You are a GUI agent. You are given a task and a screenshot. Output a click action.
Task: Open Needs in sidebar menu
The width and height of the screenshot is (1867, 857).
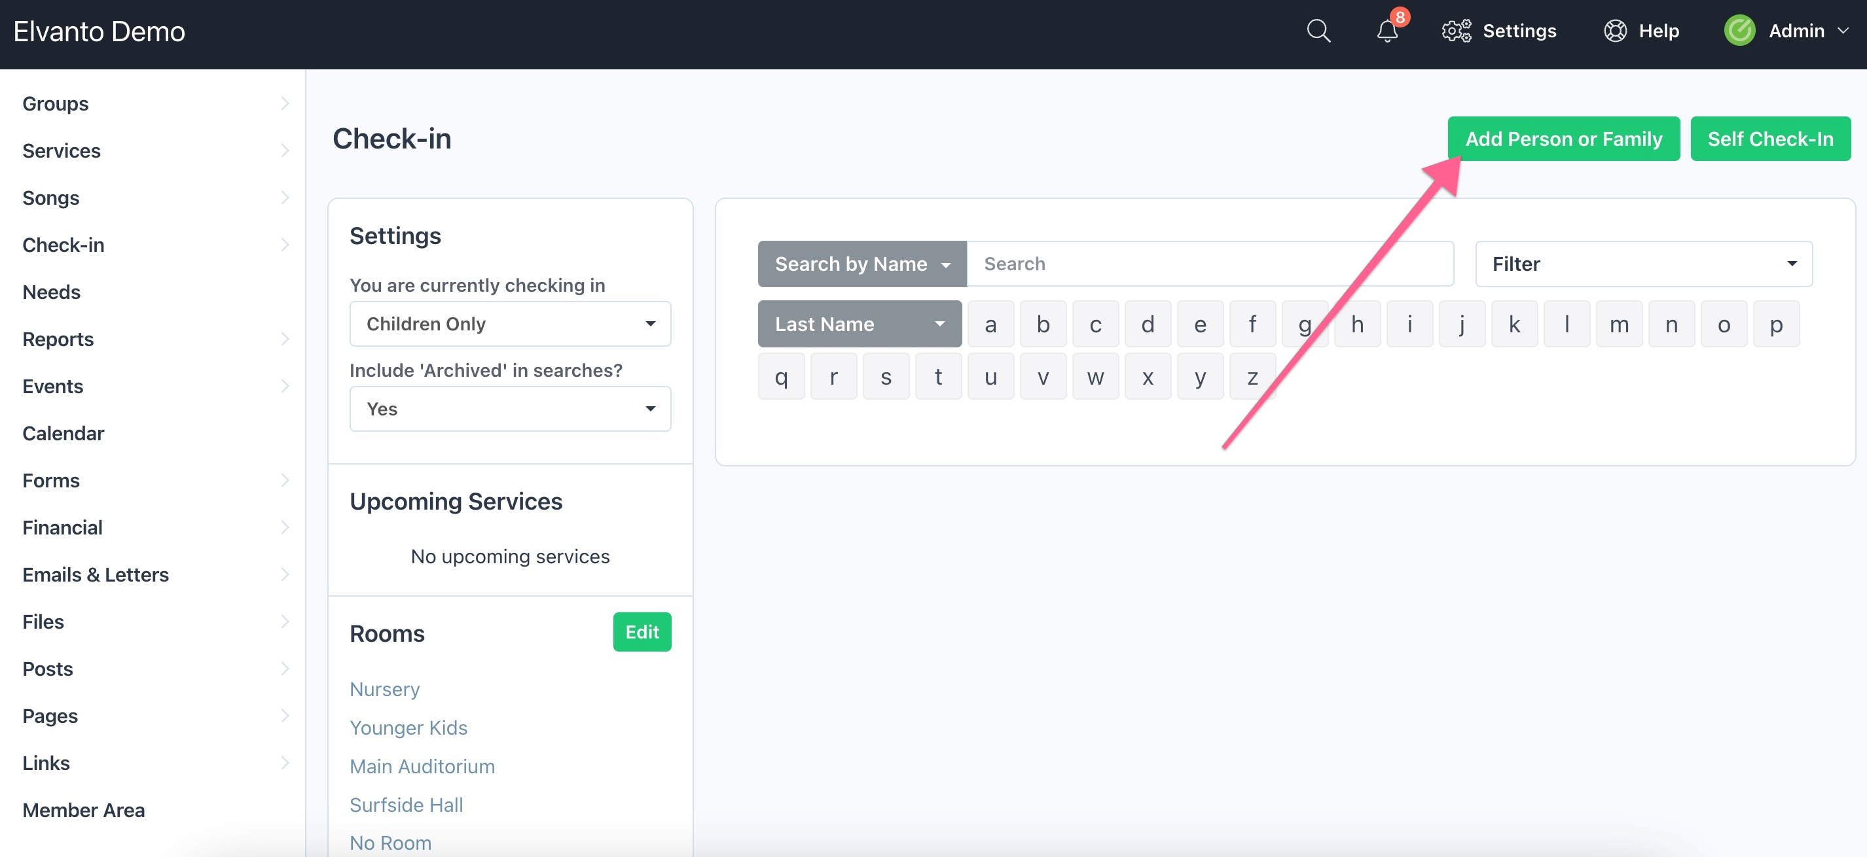point(51,292)
